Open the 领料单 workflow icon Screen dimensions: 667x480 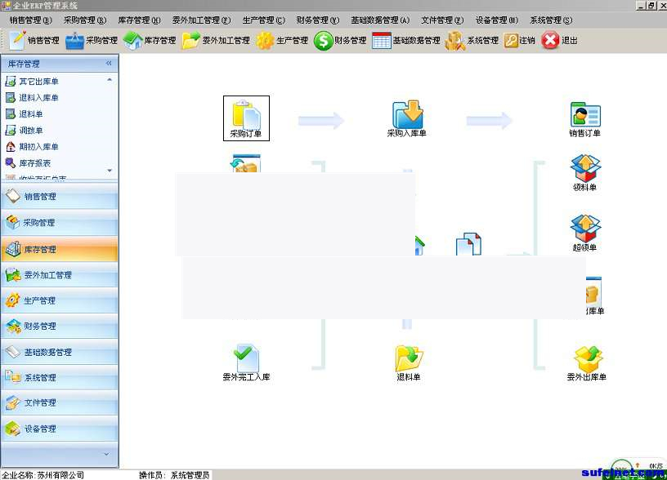click(x=585, y=171)
